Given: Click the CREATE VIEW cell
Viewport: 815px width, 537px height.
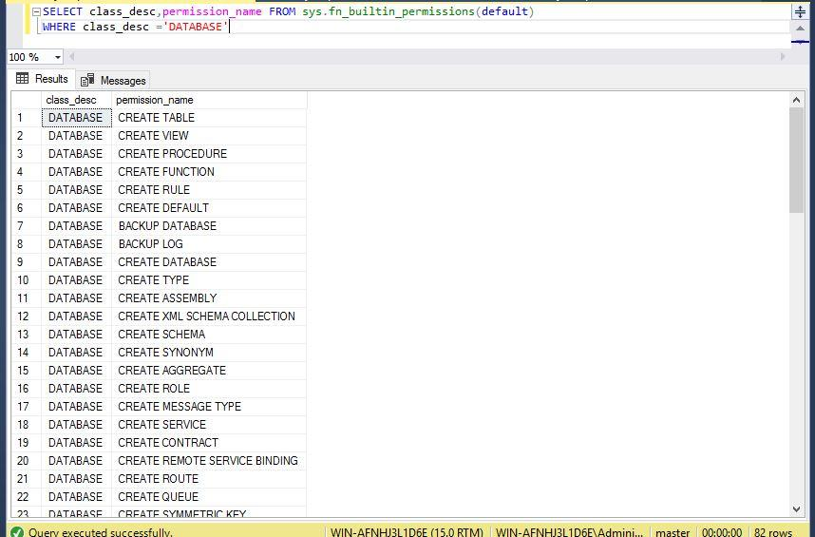Looking at the screenshot, I should 209,136.
